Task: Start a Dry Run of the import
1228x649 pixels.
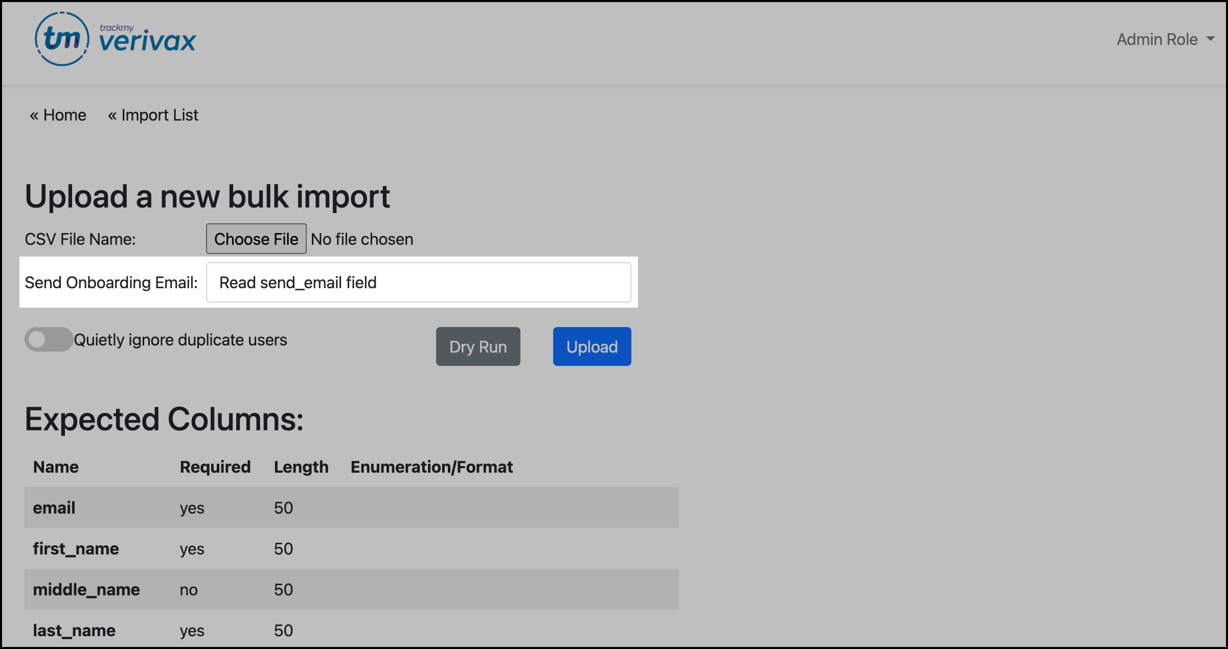Action: tap(477, 346)
